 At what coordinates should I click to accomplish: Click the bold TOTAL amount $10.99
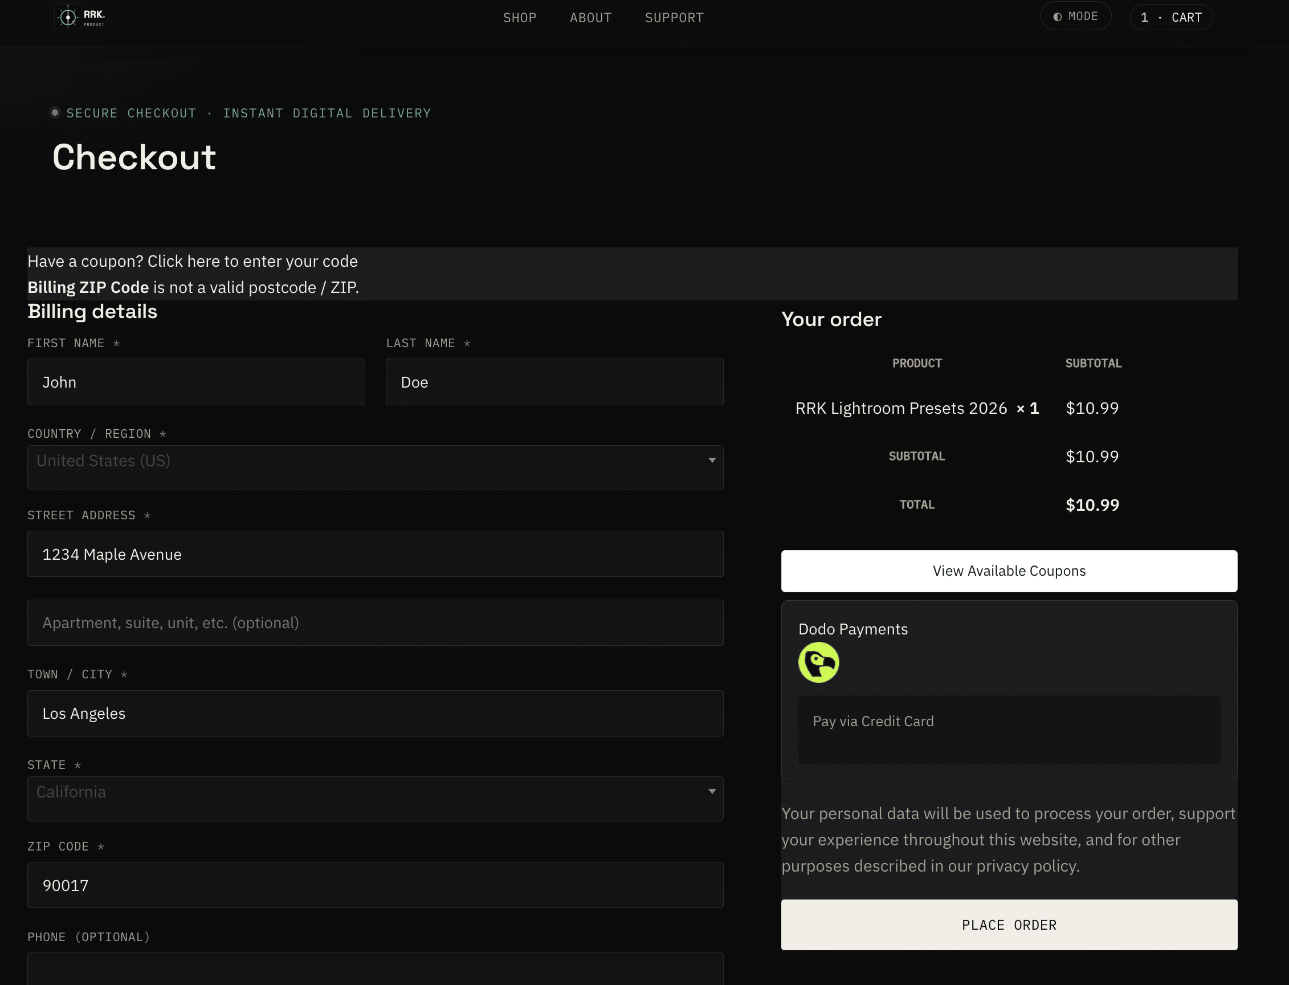1092,505
